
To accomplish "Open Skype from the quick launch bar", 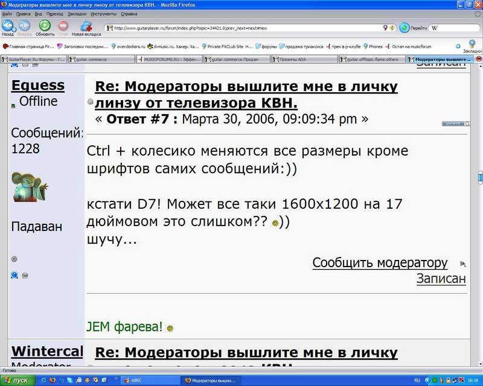I will pos(70,381).
